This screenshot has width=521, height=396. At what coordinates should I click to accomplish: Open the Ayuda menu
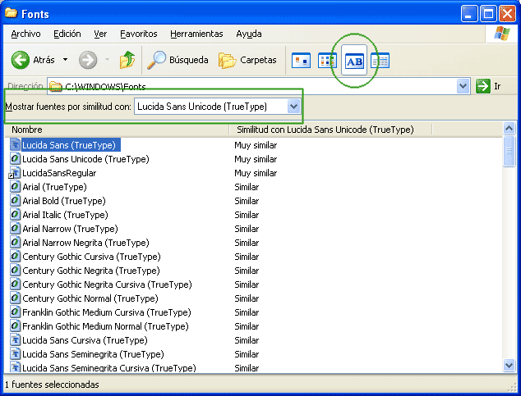(249, 34)
